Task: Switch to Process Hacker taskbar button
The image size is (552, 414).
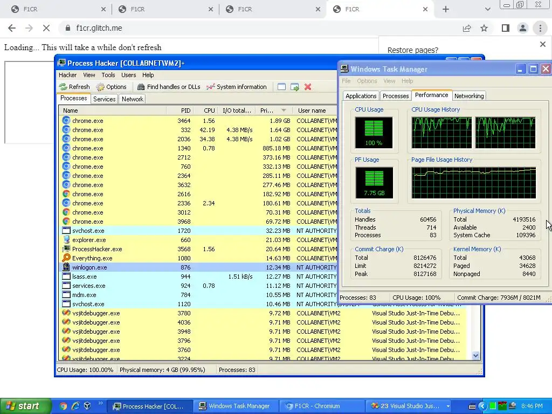Action: coord(150,406)
